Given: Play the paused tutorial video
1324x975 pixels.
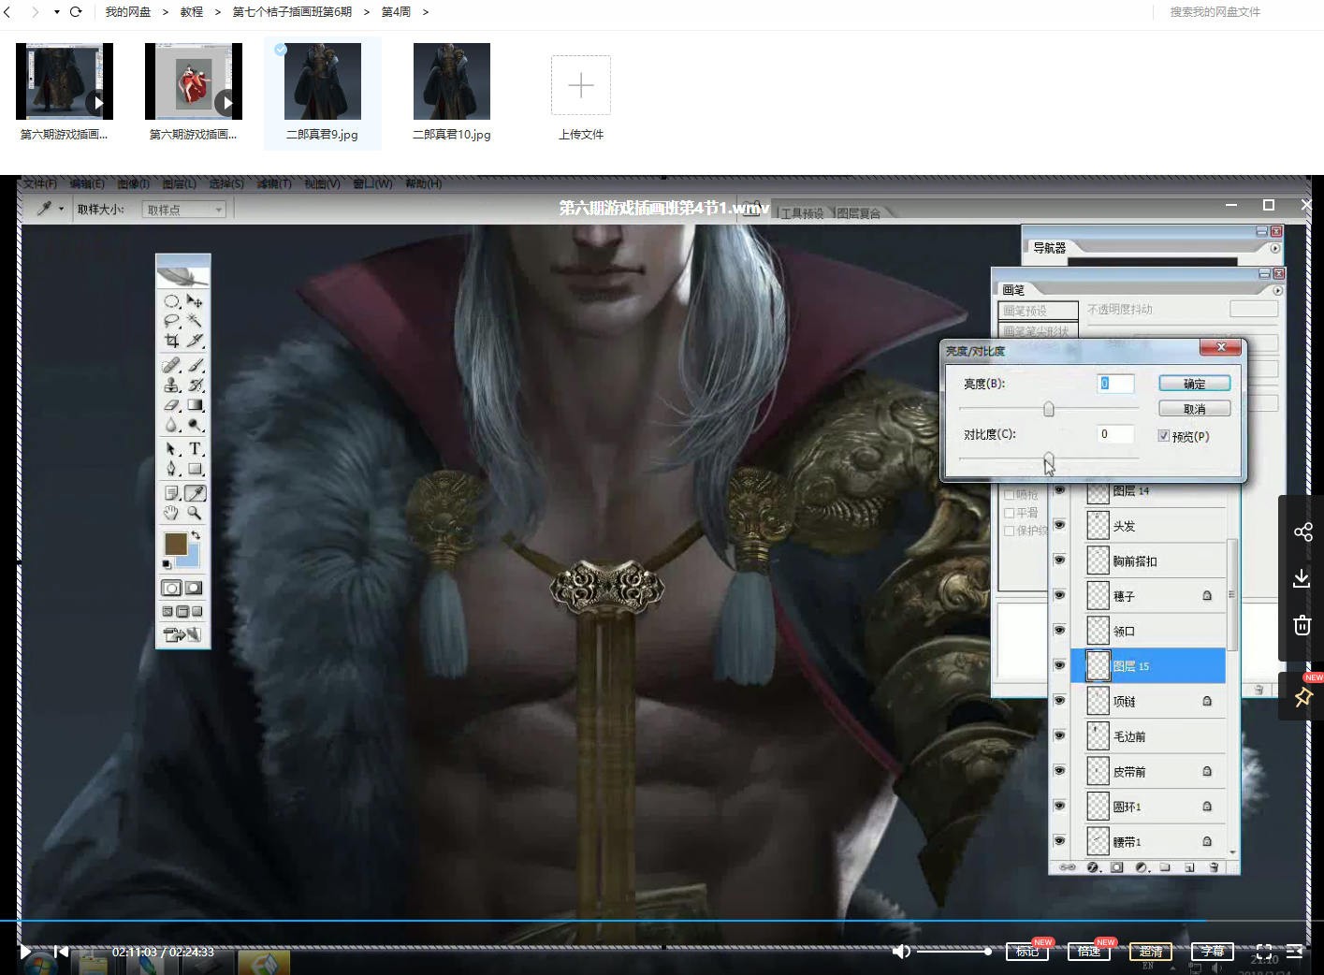Looking at the screenshot, I should (25, 952).
